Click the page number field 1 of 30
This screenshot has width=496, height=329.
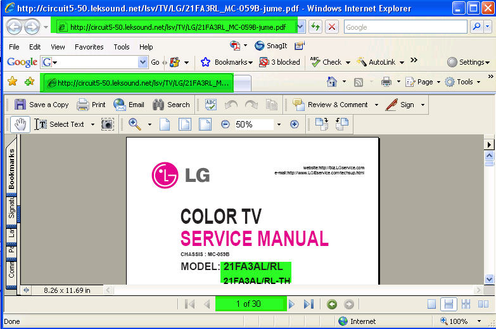tap(251, 304)
